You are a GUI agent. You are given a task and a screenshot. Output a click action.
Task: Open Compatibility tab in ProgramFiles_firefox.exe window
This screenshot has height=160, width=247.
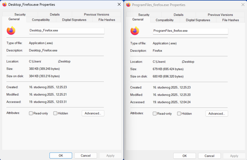[165, 20]
